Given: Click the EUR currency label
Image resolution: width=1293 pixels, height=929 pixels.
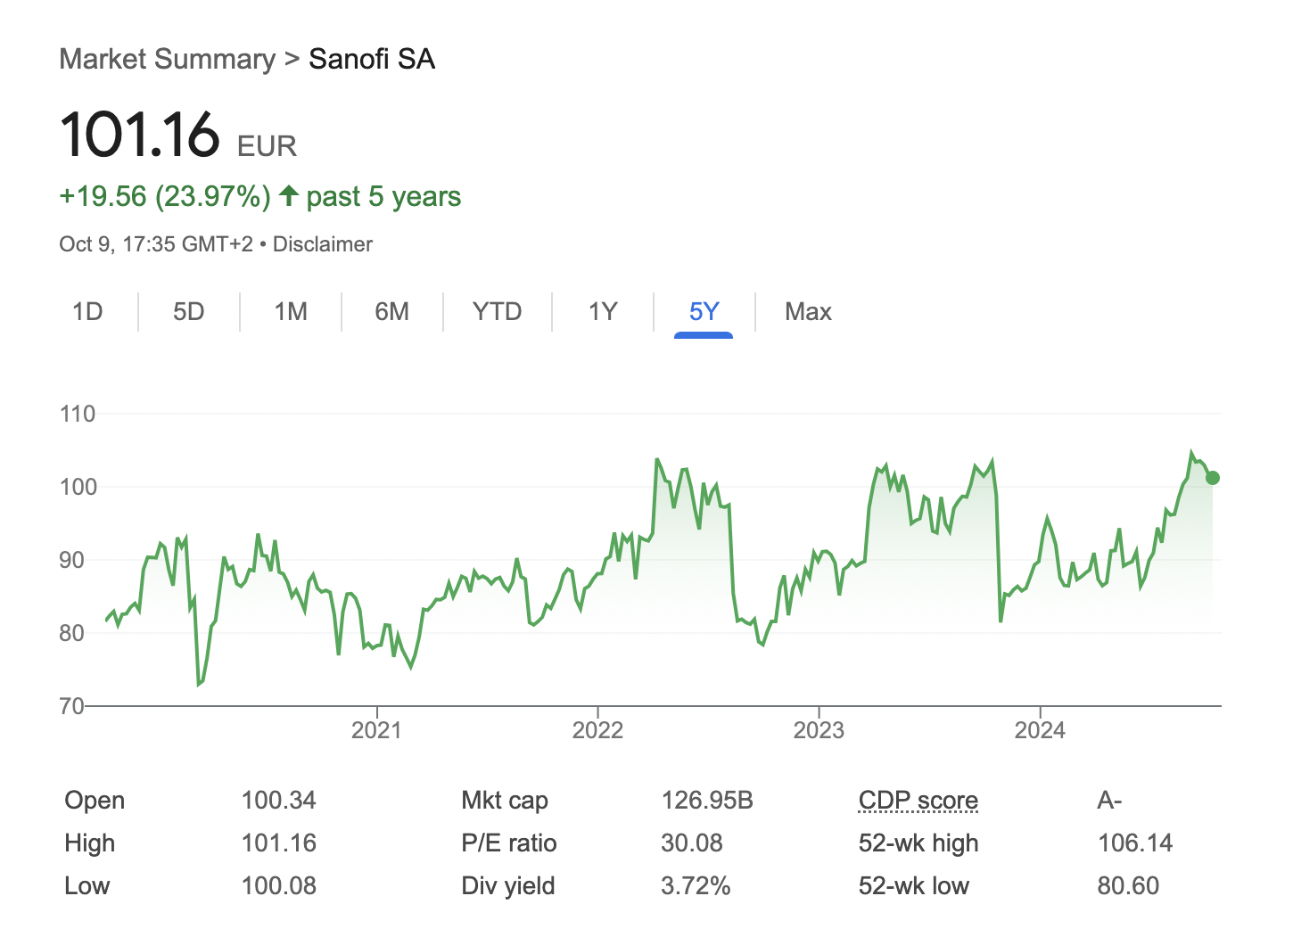Looking at the screenshot, I should pos(267,146).
